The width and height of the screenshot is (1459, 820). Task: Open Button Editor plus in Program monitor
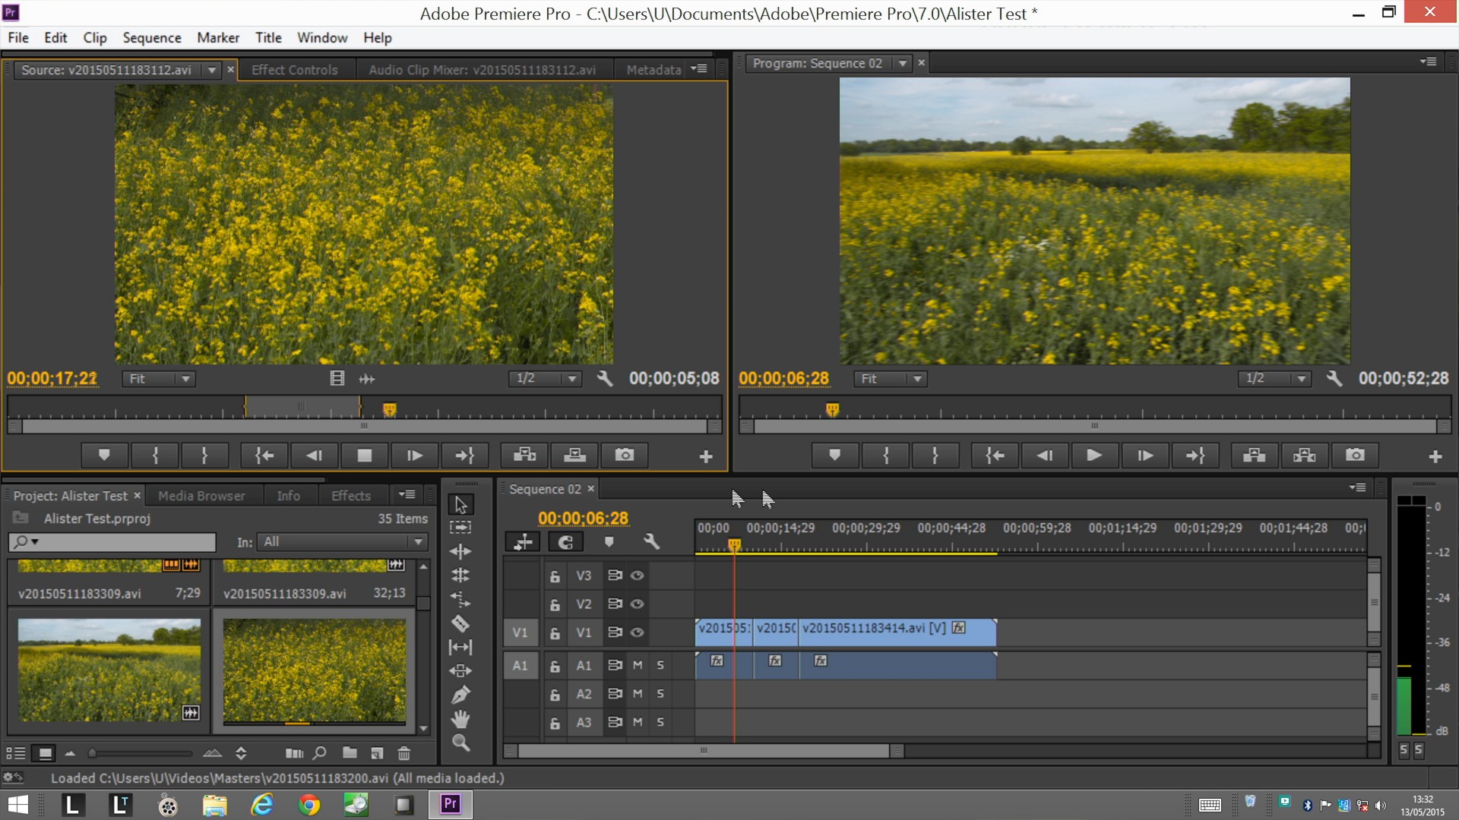tap(1435, 456)
